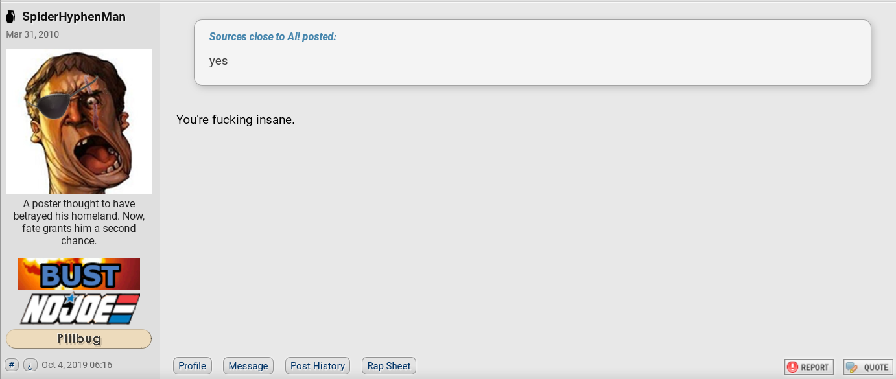Click the NOJOE logo image
Viewport: 896px width, 379px height.
coord(79,308)
